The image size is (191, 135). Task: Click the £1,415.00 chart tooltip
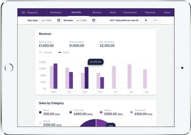[x=96, y=62]
